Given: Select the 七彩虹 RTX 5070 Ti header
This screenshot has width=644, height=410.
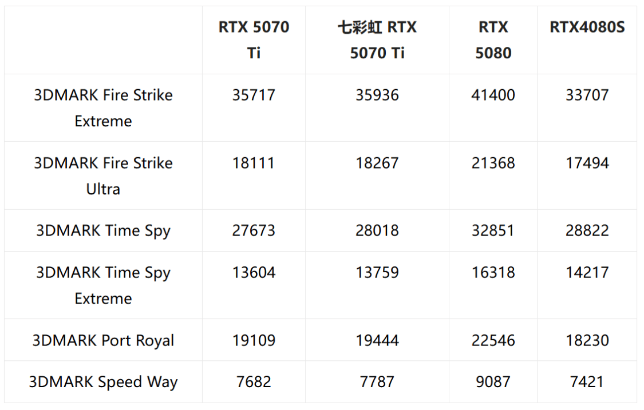Looking at the screenshot, I should point(377,40).
